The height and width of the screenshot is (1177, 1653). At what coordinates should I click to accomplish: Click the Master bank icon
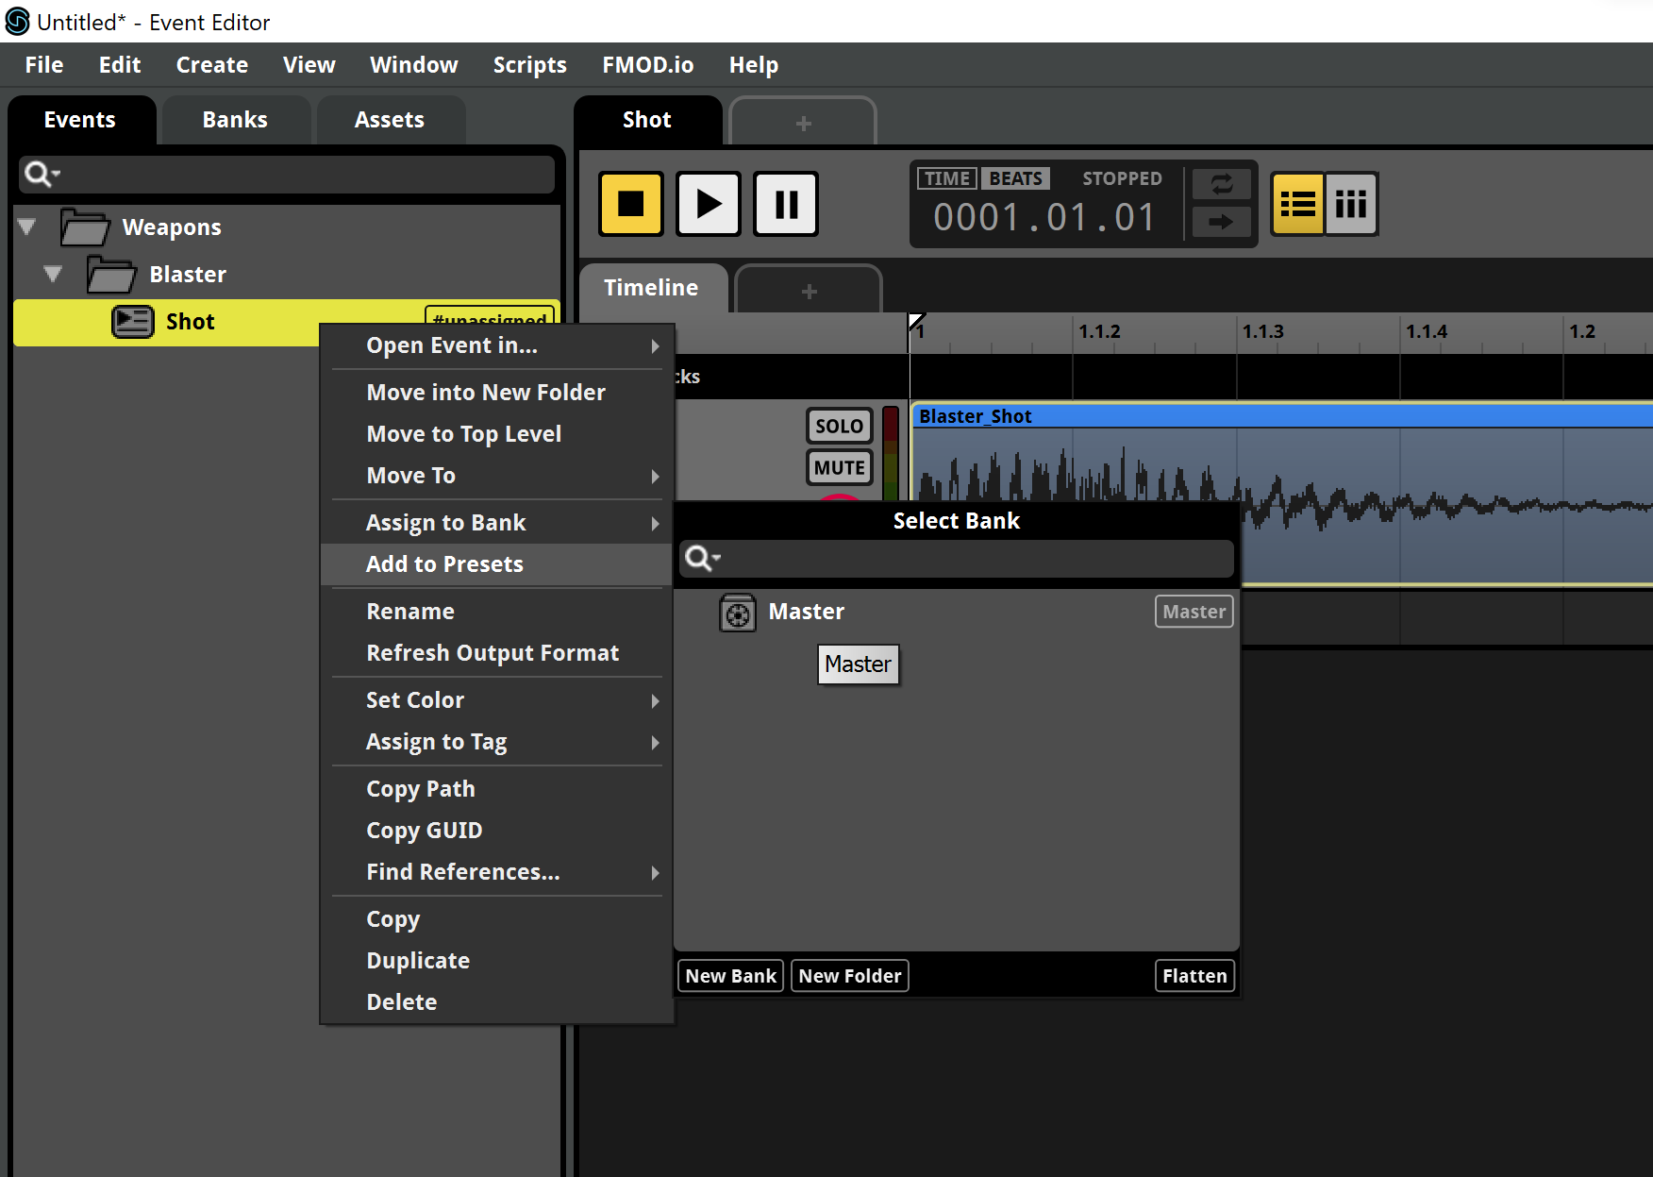[738, 613]
